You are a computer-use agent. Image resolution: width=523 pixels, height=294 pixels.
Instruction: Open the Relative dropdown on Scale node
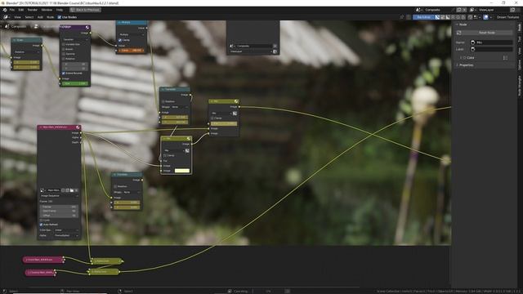click(x=26, y=52)
